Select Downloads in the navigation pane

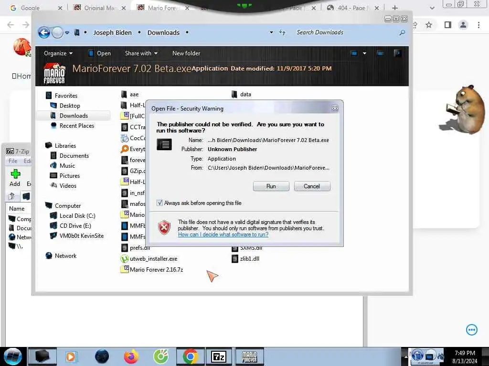[x=74, y=115]
